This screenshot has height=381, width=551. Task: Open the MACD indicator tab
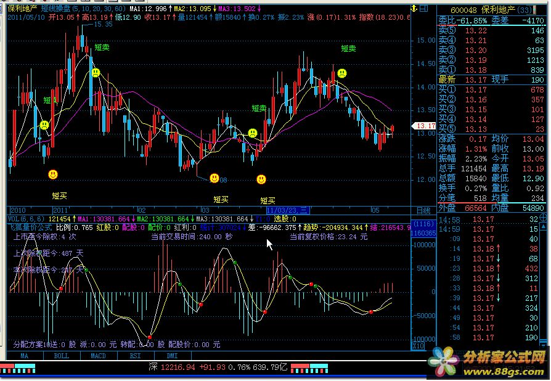[x=98, y=356]
